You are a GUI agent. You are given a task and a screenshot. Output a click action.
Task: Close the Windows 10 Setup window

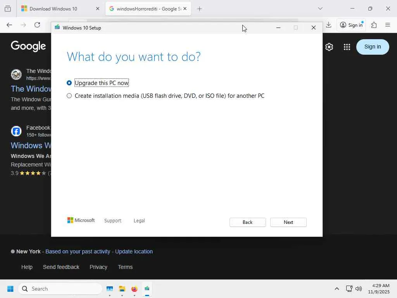(x=313, y=28)
